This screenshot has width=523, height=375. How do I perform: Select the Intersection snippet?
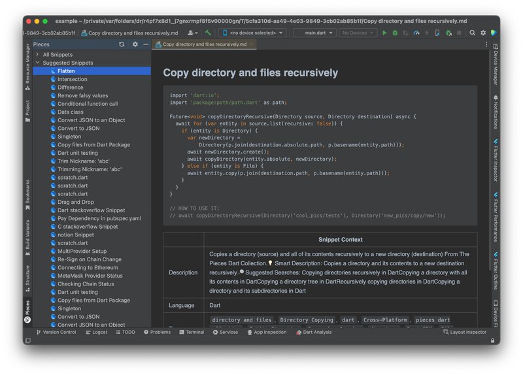(92, 79)
